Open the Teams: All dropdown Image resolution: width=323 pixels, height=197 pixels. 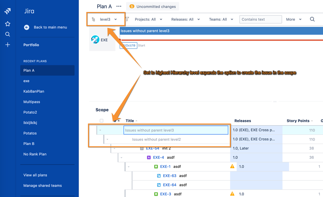pos(221,19)
